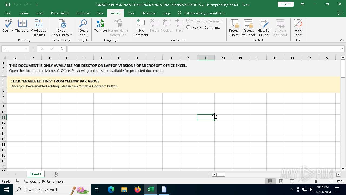This screenshot has height=195, width=346.
Task: Click the Translate button
Action: pyautogui.click(x=101, y=26)
